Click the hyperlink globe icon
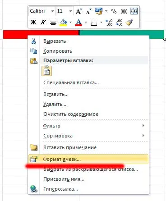 (34, 189)
